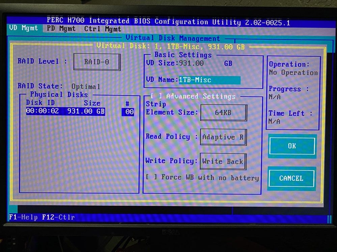The width and height of the screenshot is (337, 252).
Task: Click F12-Ctlr in the bottom bar
Action: (x=58, y=217)
